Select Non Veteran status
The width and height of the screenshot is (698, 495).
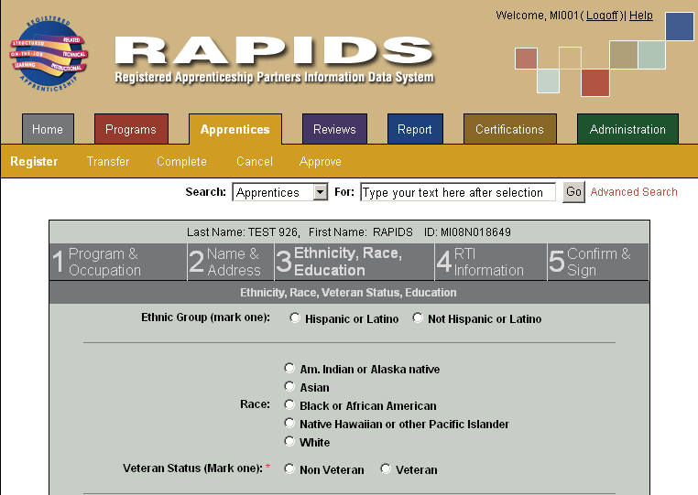[x=289, y=468]
